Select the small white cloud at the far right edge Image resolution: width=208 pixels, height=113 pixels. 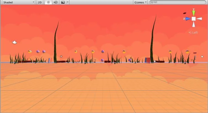pyautogui.click(x=202, y=57)
